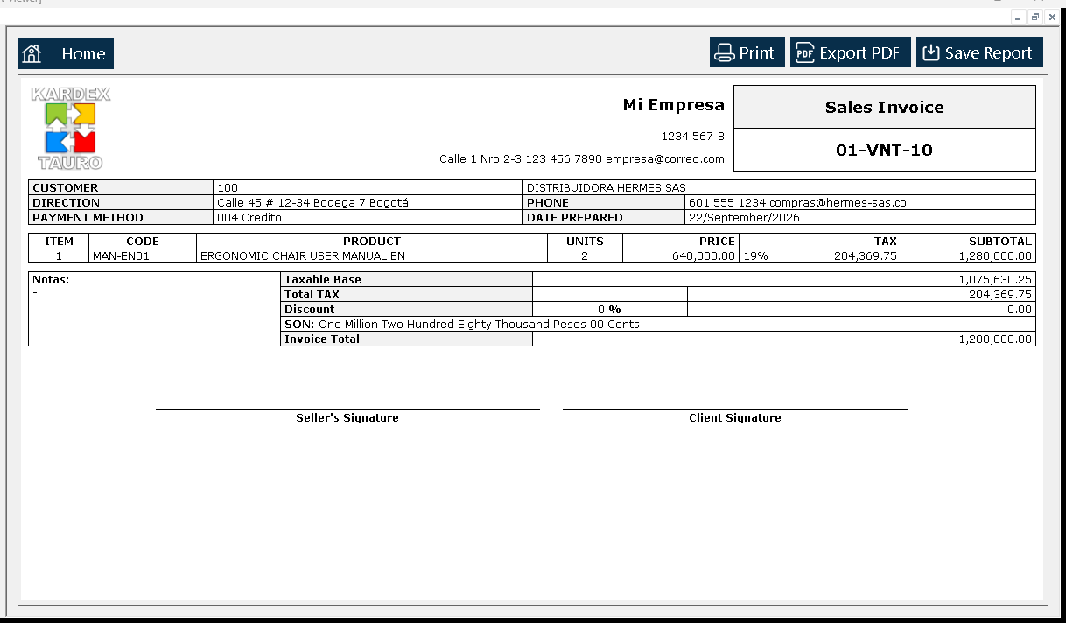Click phone 601 555 1234 cell
1066x623 pixels.
click(860, 202)
